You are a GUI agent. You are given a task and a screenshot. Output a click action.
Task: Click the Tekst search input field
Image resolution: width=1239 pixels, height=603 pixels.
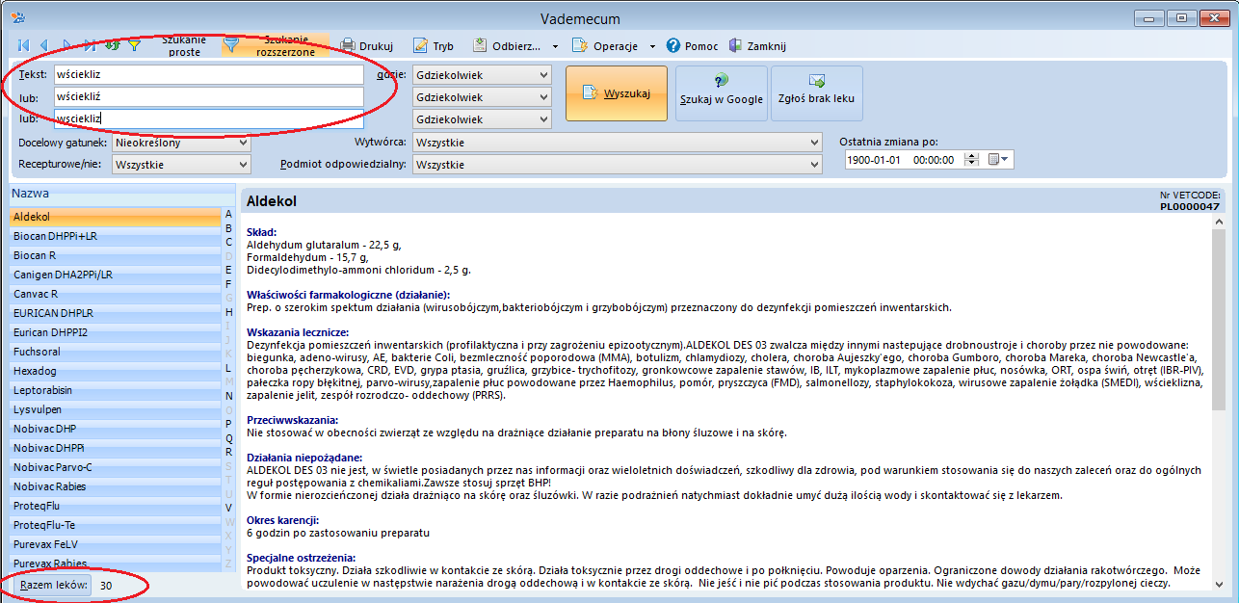pos(208,74)
